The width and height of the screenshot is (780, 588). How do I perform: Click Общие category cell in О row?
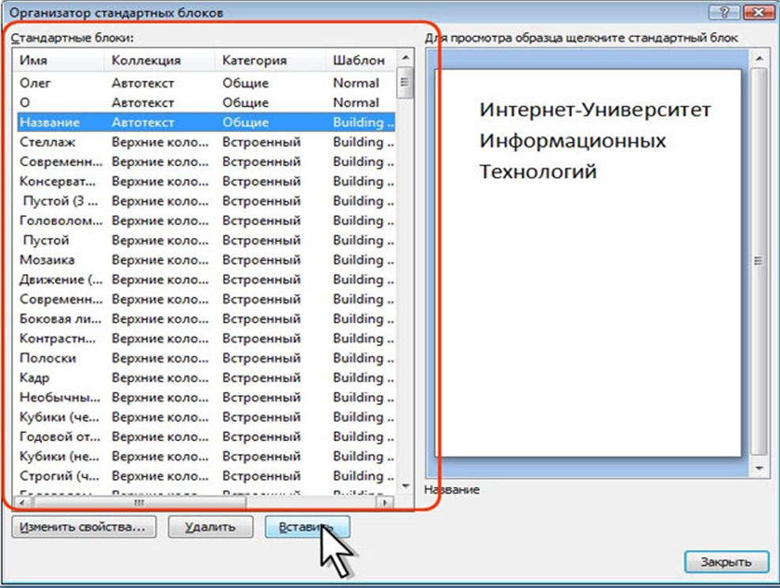[x=245, y=103]
